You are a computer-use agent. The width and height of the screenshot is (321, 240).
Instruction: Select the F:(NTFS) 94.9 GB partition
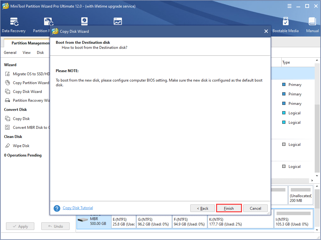[x=189, y=222]
